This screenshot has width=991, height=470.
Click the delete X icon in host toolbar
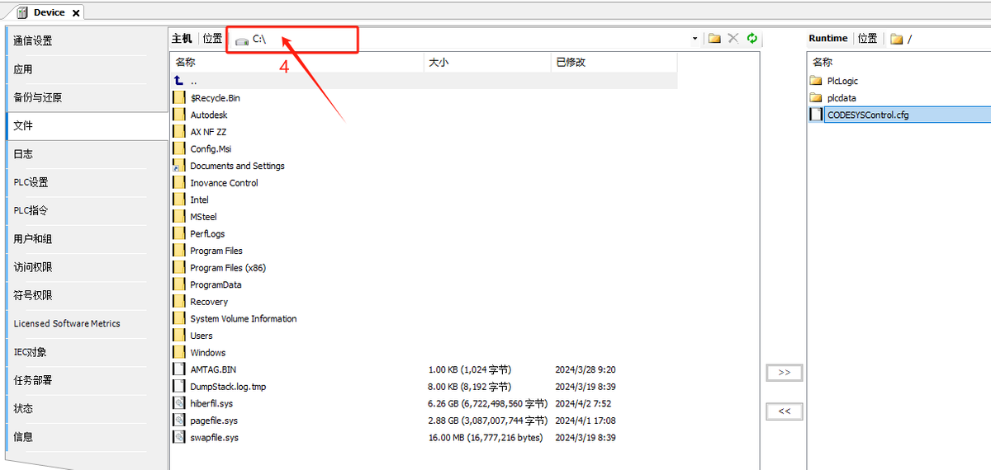733,39
